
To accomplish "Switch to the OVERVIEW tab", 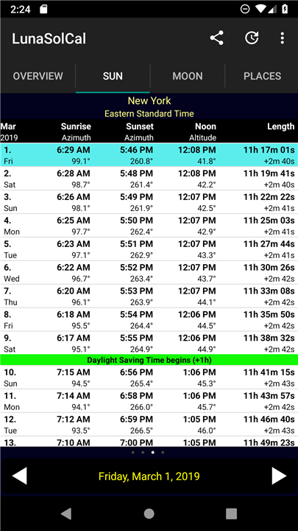I will click(x=38, y=76).
